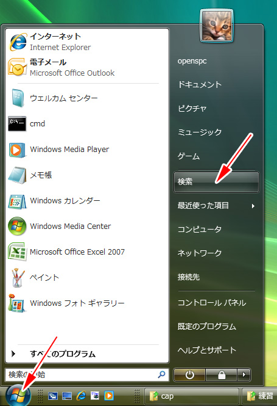Launch ペイント paint program
This screenshot has height=406, width=277.
[87, 278]
